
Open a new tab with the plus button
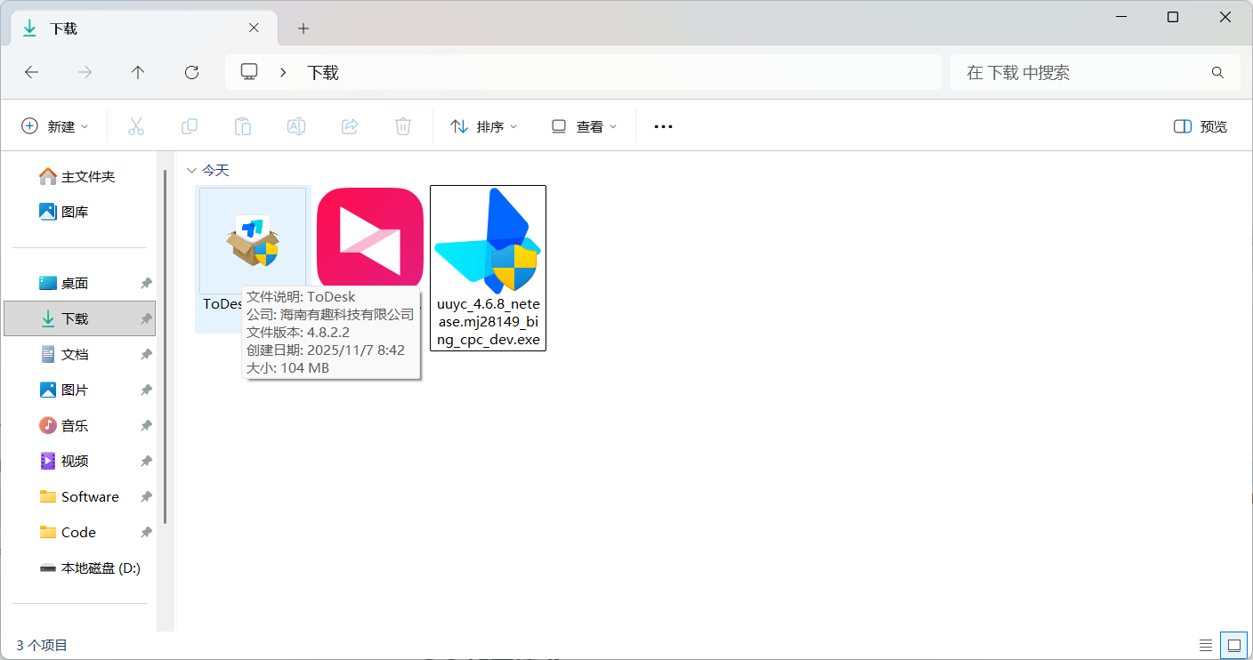click(303, 28)
